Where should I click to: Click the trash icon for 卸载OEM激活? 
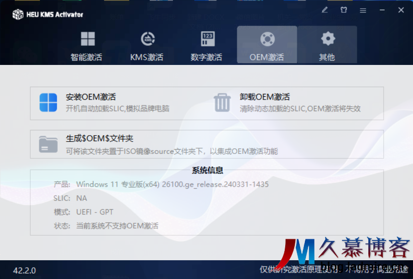tap(222, 102)
